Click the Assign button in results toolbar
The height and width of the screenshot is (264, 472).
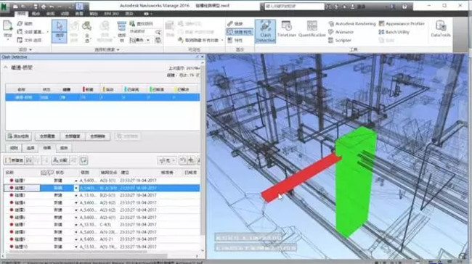coord(60,160)
